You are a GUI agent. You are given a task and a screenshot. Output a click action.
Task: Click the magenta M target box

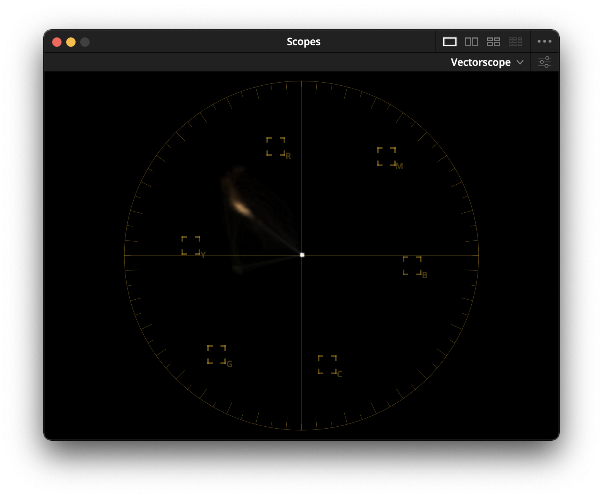tap(386, 157)
